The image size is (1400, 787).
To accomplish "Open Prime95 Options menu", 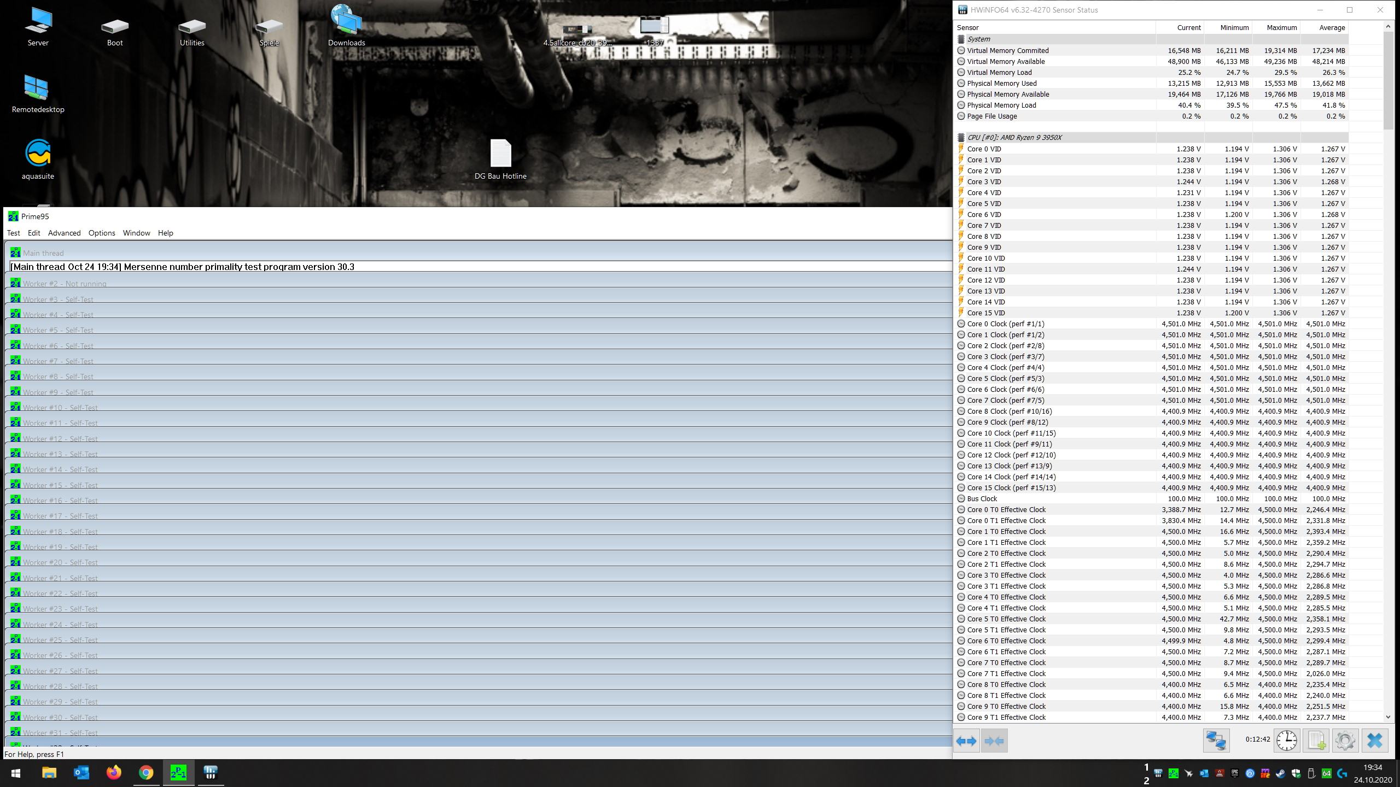I will [x=102, y=233].
